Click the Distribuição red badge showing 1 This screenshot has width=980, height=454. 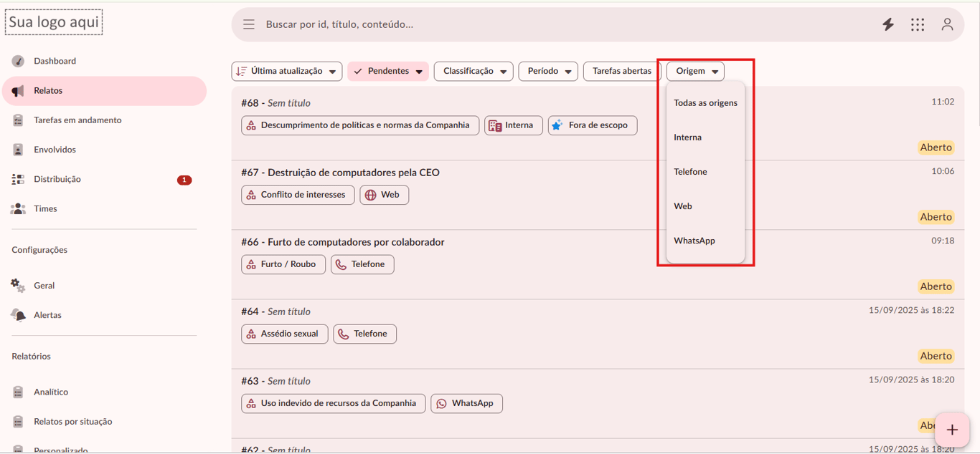point(184,180)
